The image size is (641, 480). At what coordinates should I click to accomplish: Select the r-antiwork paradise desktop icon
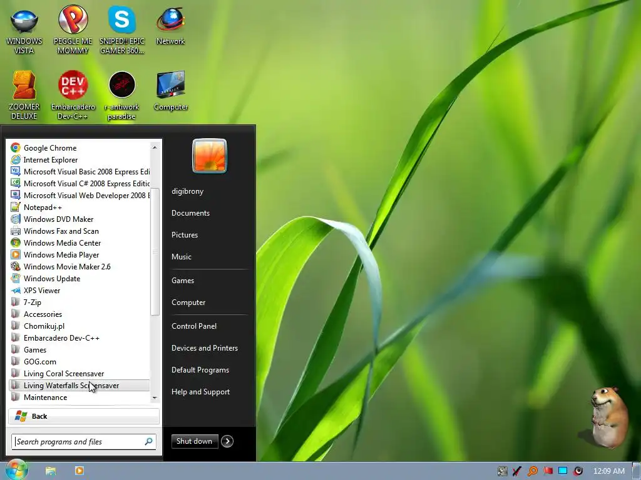tap(122, 96)
